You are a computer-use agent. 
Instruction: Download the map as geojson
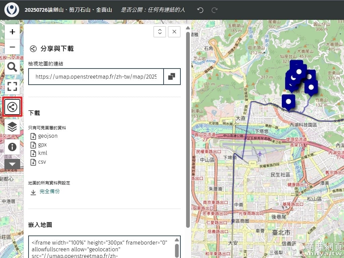click(x=47, y=136)
